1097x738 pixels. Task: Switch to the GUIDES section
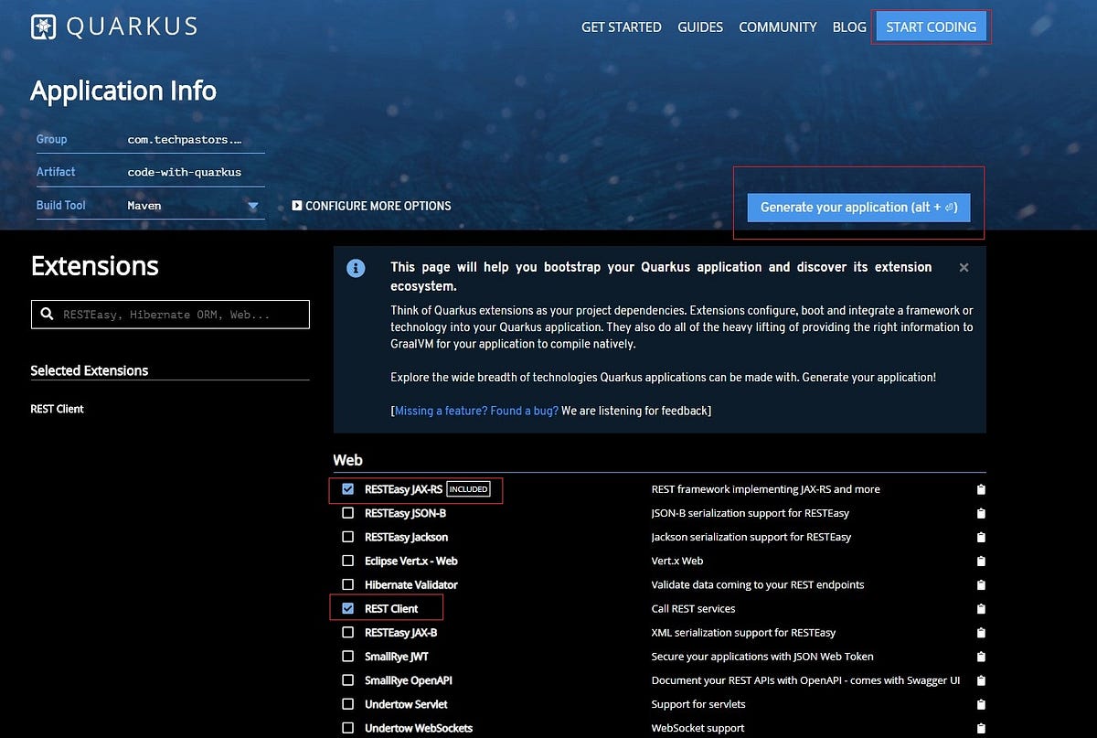700,27
